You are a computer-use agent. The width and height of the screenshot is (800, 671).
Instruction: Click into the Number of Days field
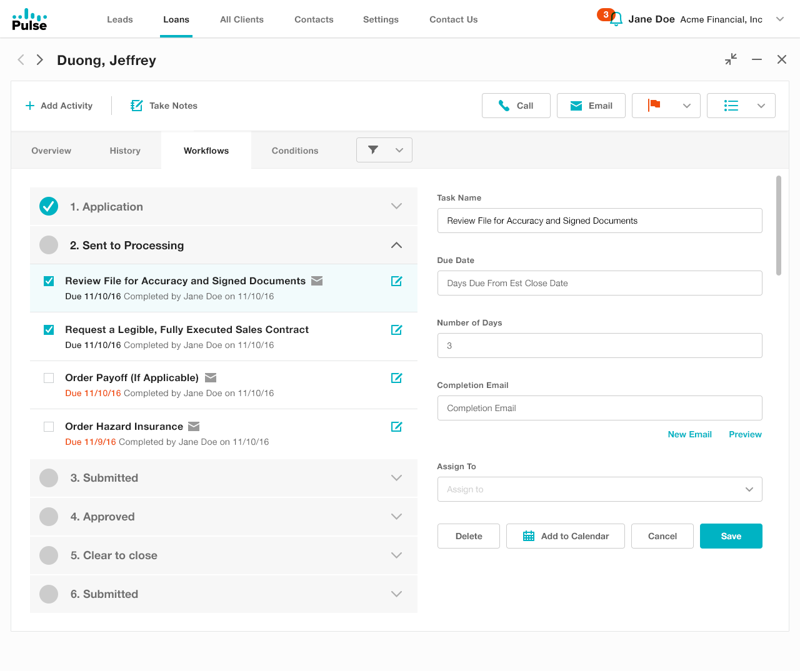599,345
